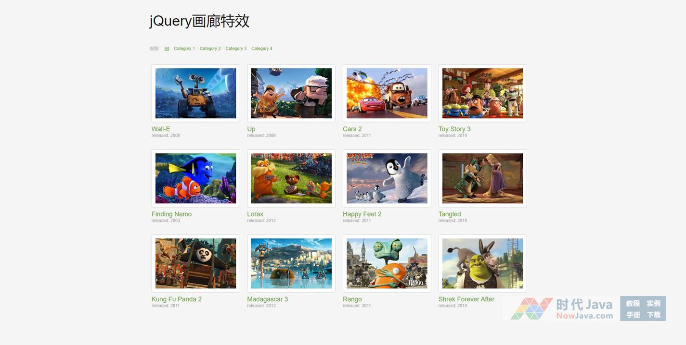Select the Happy Feet 2 thumbnail
686x345 pixels.
tap(387, 178)
